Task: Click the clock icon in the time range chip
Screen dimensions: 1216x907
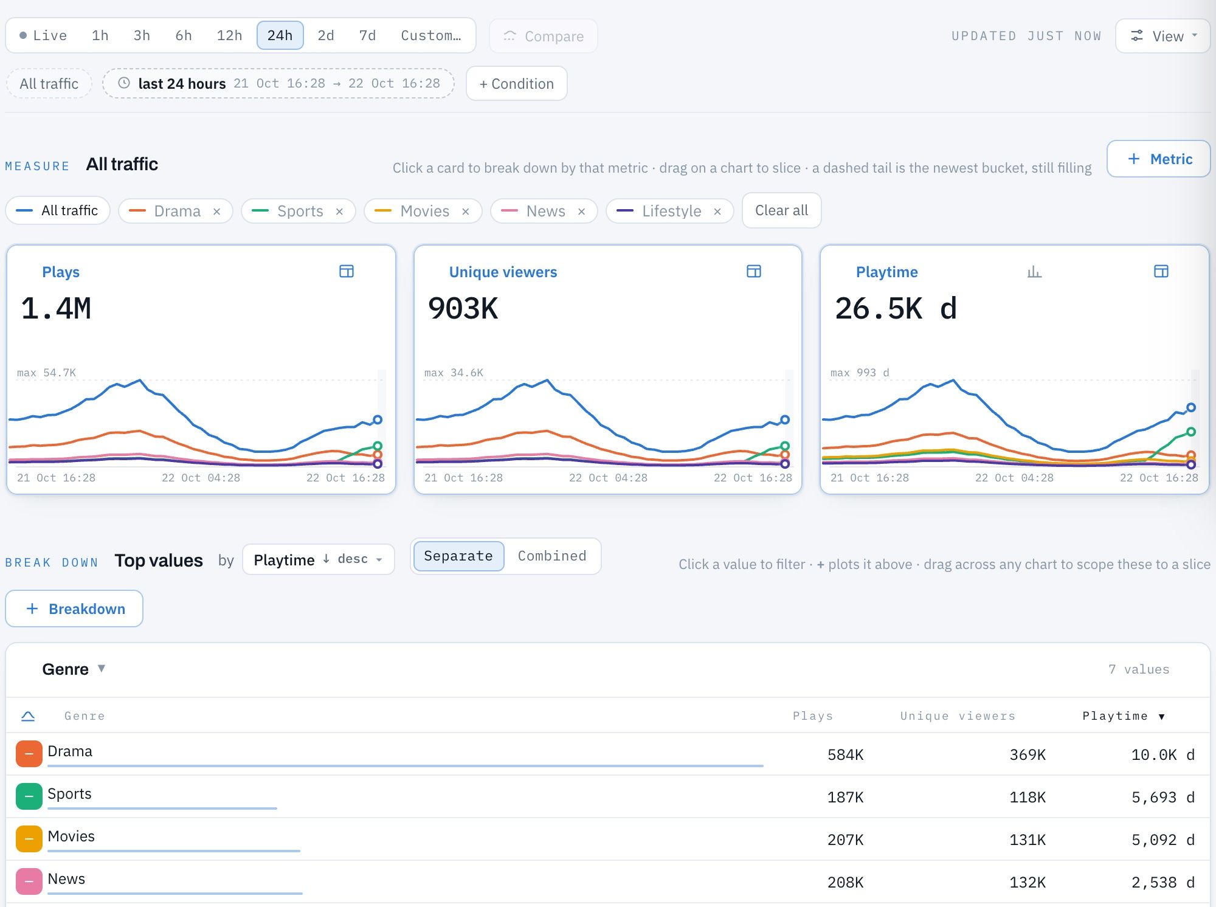Action: tap(124, 83)
